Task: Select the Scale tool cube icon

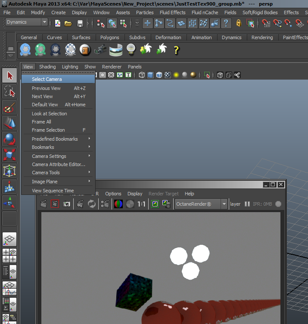Action: 9,155
